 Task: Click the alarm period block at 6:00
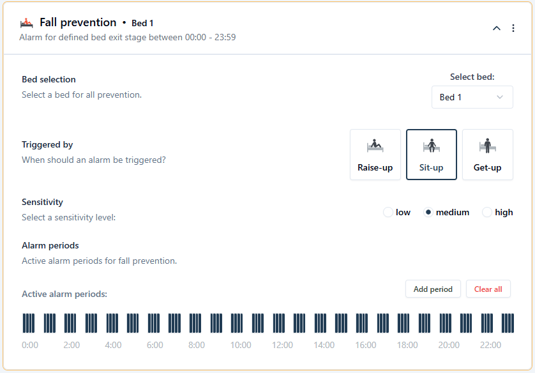[154, 323]
